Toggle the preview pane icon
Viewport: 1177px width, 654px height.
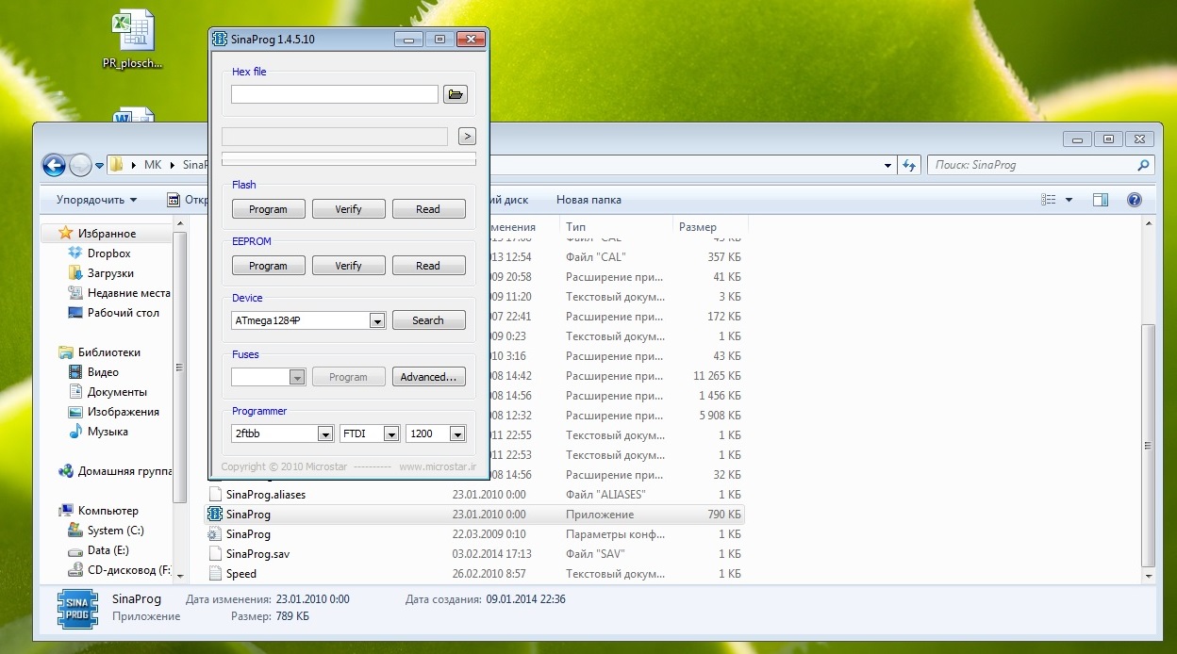point(1100,200)
